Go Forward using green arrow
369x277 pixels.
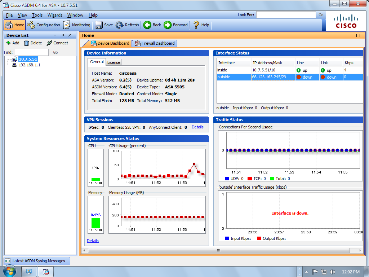click(176, 25)
